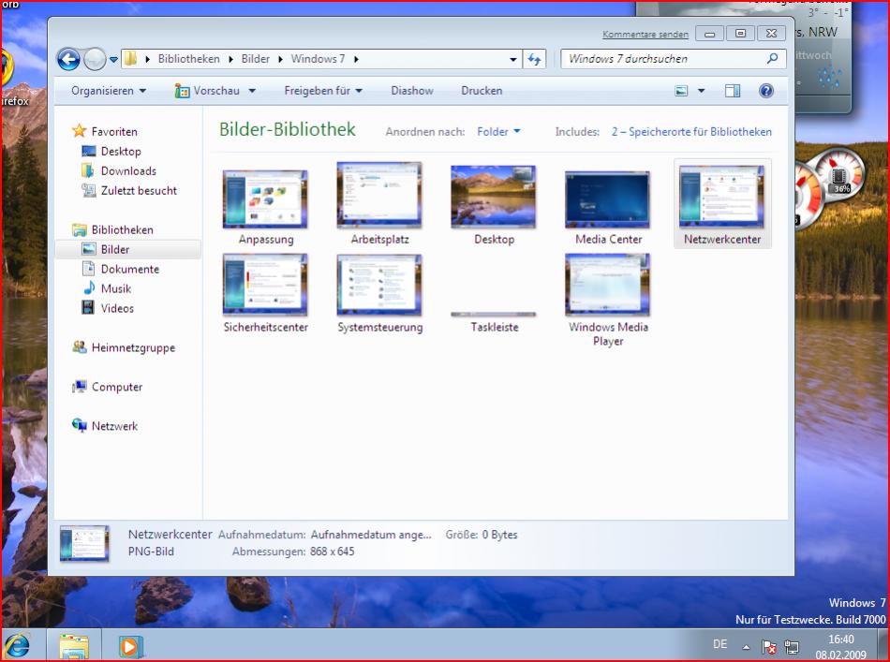Expand the arrow after the Bilder breadcrumb
890x662 pixels.
click(x=280, y=59)
